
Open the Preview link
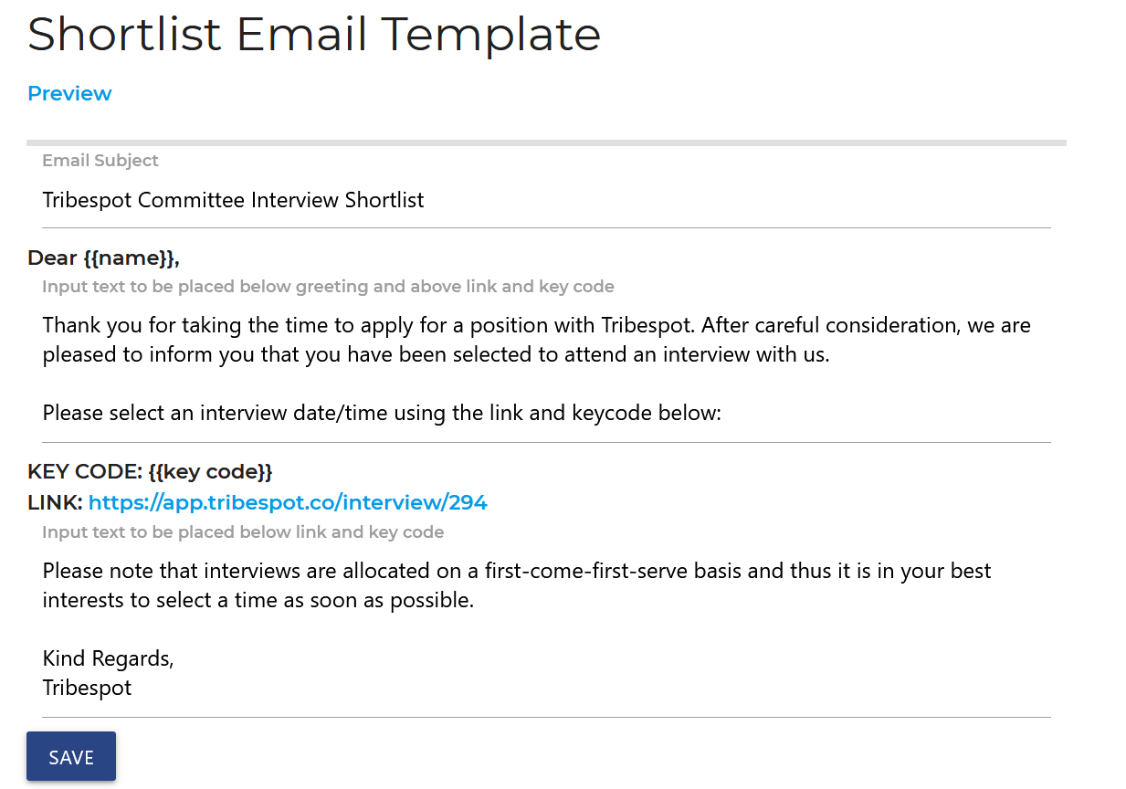tap(69, 93)
